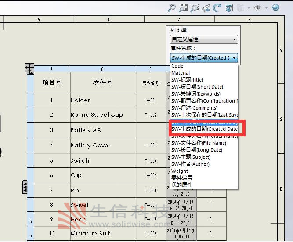
Task: Select SW-上次保存的日期(Last Saved Date) property
Action: [x=204, y=115]
